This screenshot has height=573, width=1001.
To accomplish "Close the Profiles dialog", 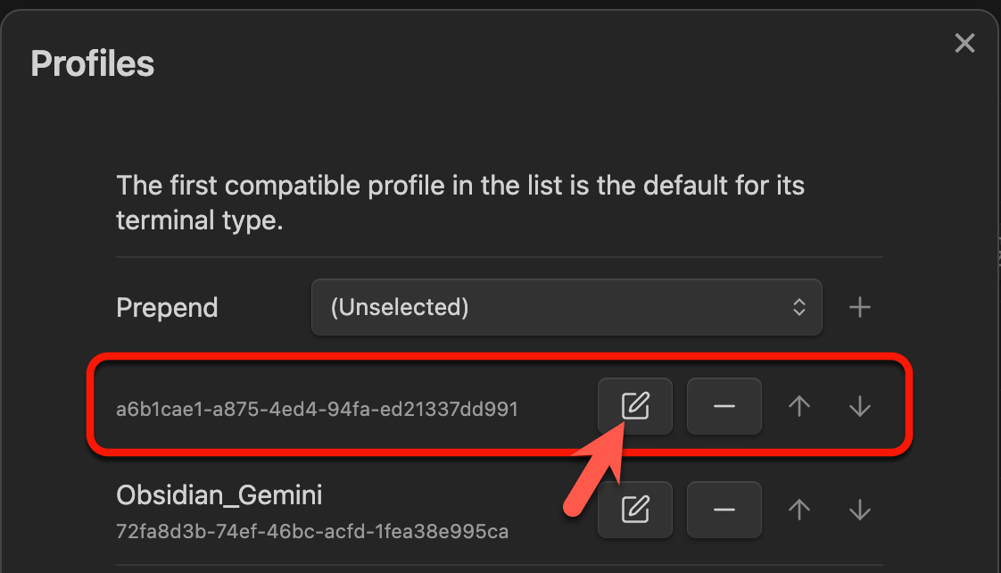I will point(964,43).
